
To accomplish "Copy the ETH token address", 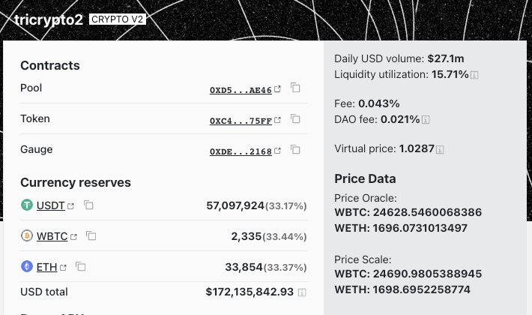I will point(81,267).
